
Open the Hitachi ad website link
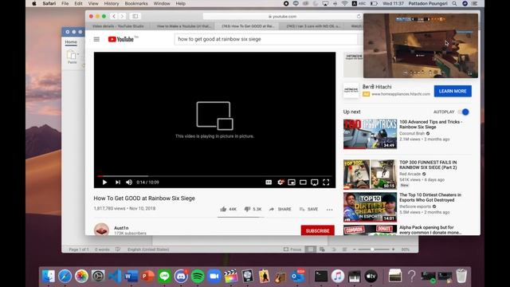[x=401, y=94]
